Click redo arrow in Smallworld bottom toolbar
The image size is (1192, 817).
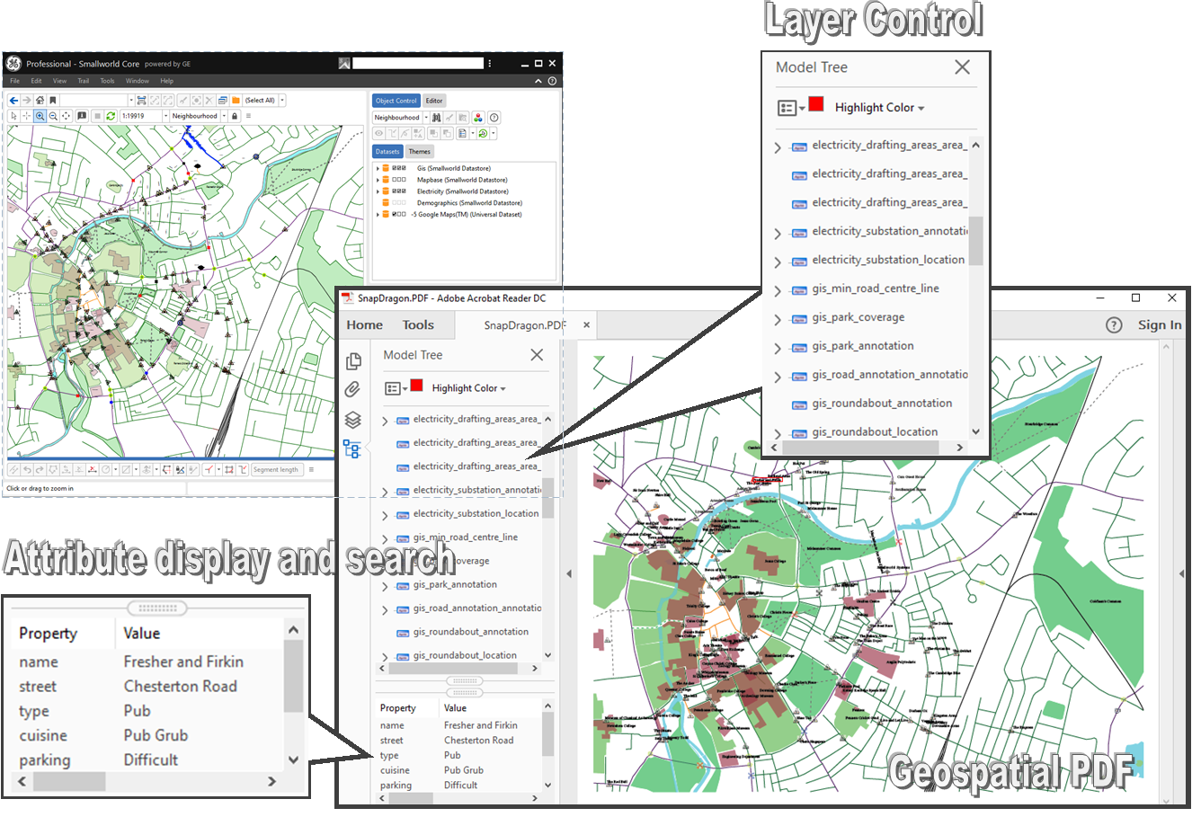40,469
